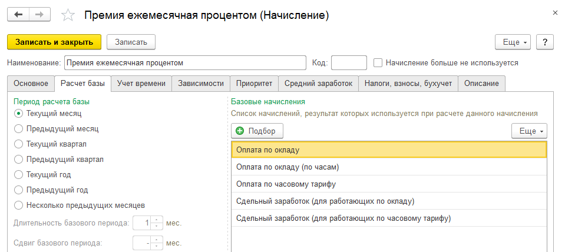The height and width of the screenshot is (252, 565).
Task: Choose Несколько предыдущих месяцев period
Action: point(19,205)
